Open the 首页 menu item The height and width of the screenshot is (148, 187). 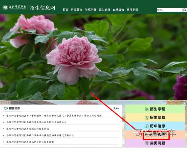click(x=66, y=10)
